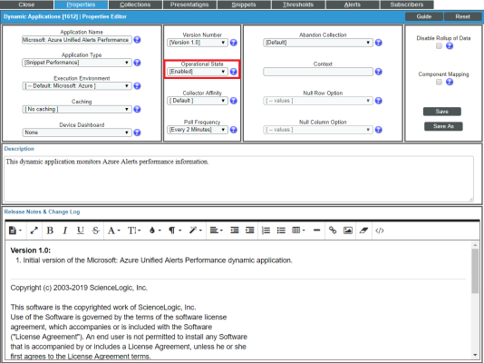Viewport: 484px width, 363px height.
Task: Open HTML source view with code icon
Action: click(x=380, y=231)
